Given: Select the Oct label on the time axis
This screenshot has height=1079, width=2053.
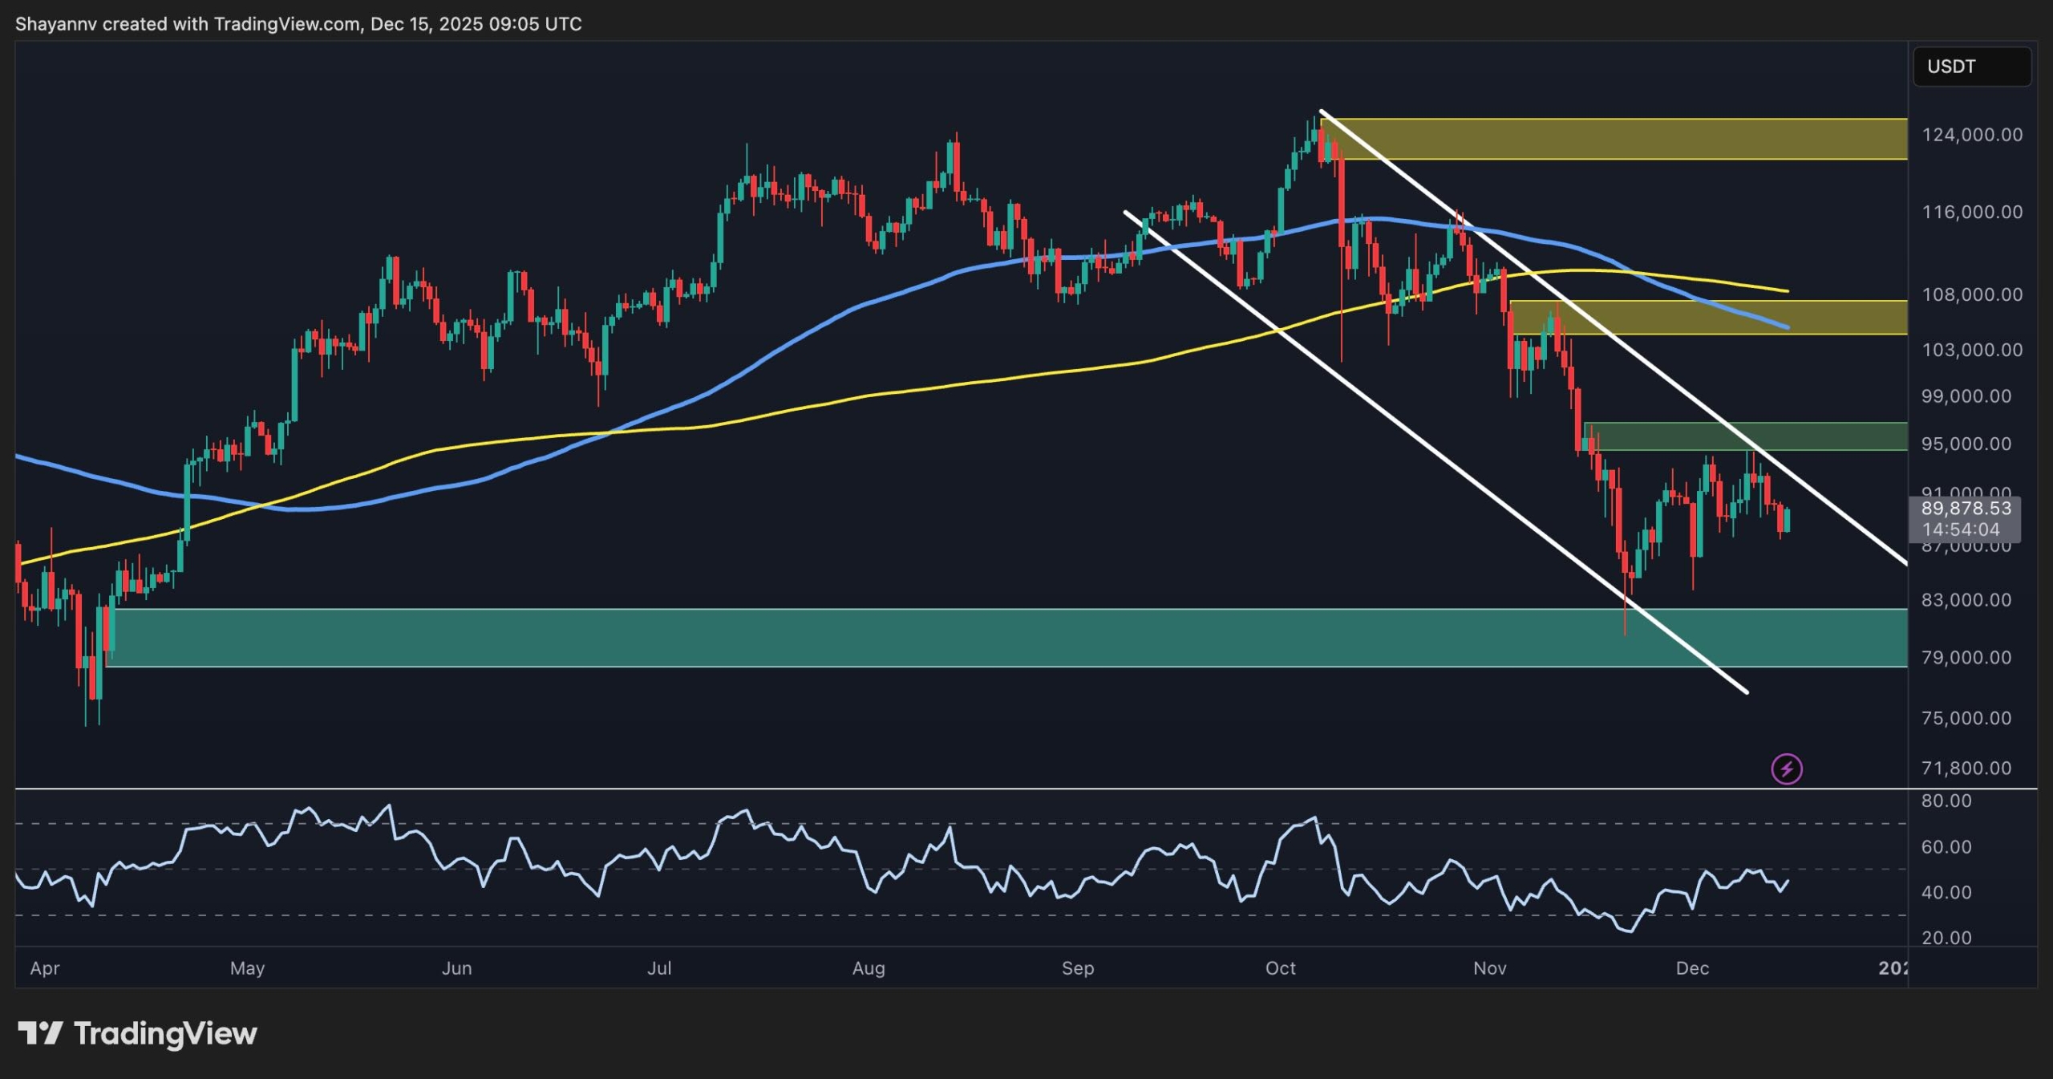Looking at the screenshot, I should click(x=1281, y=968).
